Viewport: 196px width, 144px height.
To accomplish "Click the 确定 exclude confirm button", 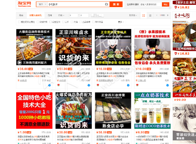I will 166,5.
